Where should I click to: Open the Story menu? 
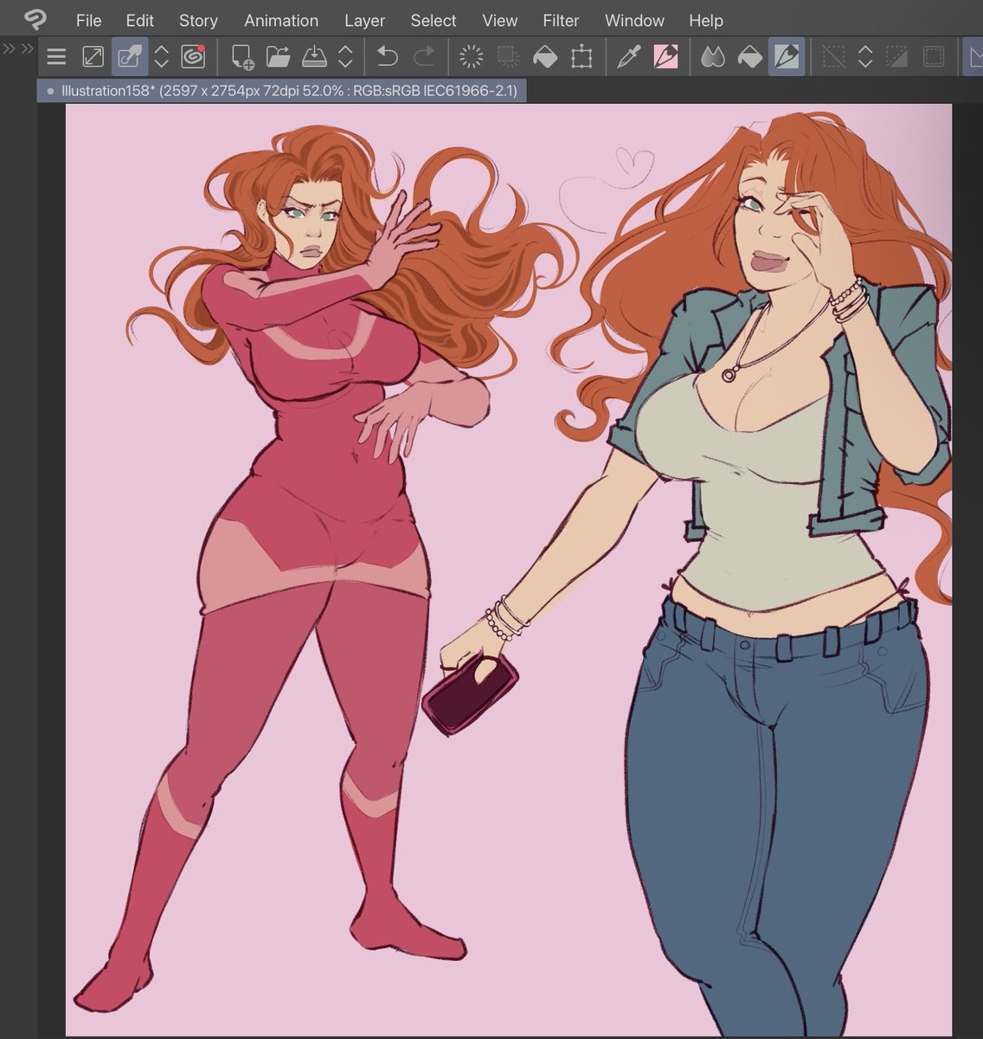tap(198, 20)
